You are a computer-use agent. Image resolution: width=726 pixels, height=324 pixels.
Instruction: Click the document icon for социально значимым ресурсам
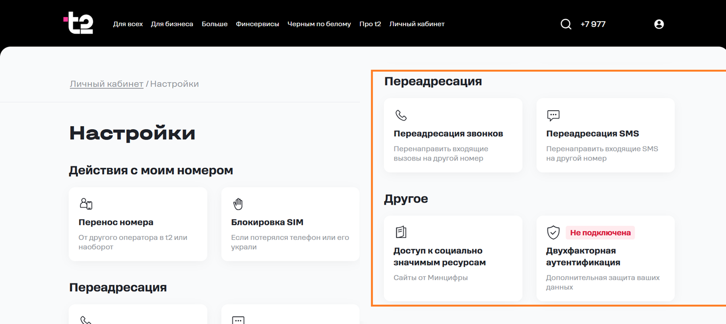(401, 232)
